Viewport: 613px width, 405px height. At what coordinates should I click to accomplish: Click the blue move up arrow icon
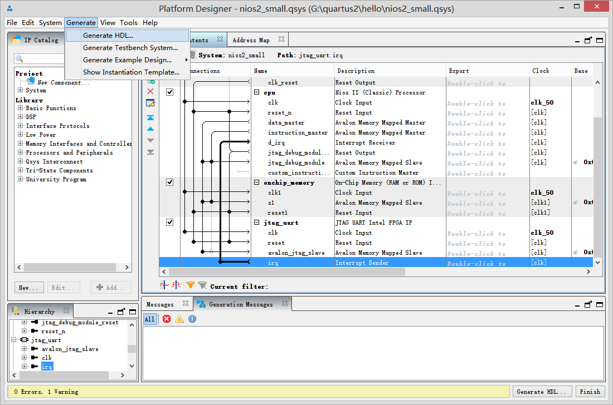tap(150, 129)
